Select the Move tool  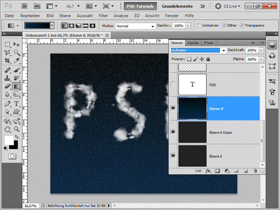[x=16, y=44]
